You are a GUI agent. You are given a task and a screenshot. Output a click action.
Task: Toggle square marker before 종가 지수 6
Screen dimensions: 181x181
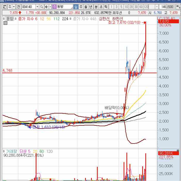16,19
